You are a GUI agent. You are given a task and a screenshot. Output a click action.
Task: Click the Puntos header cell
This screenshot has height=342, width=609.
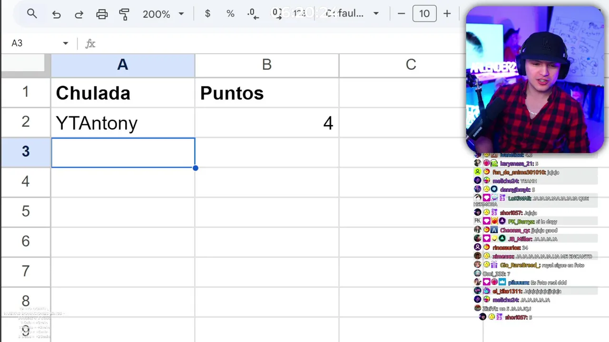[266, 93]
